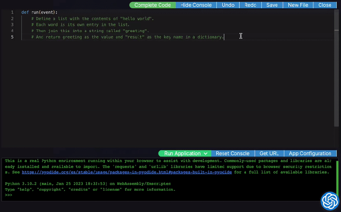Click the Complete Code button
The image size is (341, 212).
pyautogui.click(x=152, y=5)
